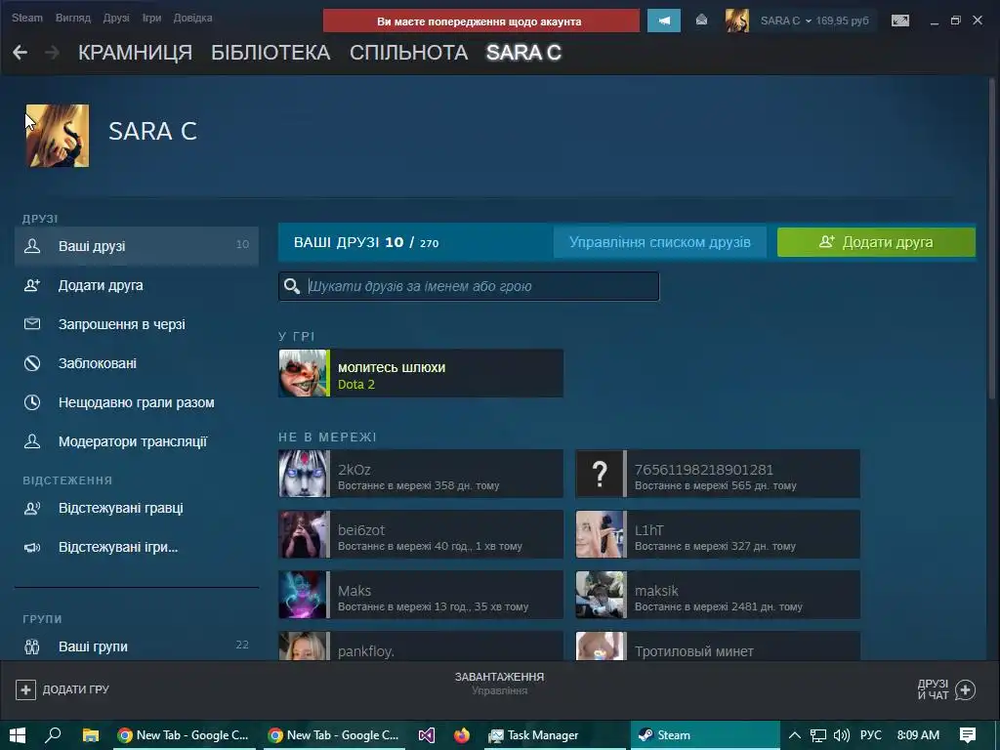The width and height of the screenshot is (1000, 750).
Task: Click the volume speaker tray icon
Action: click(842, 735)
